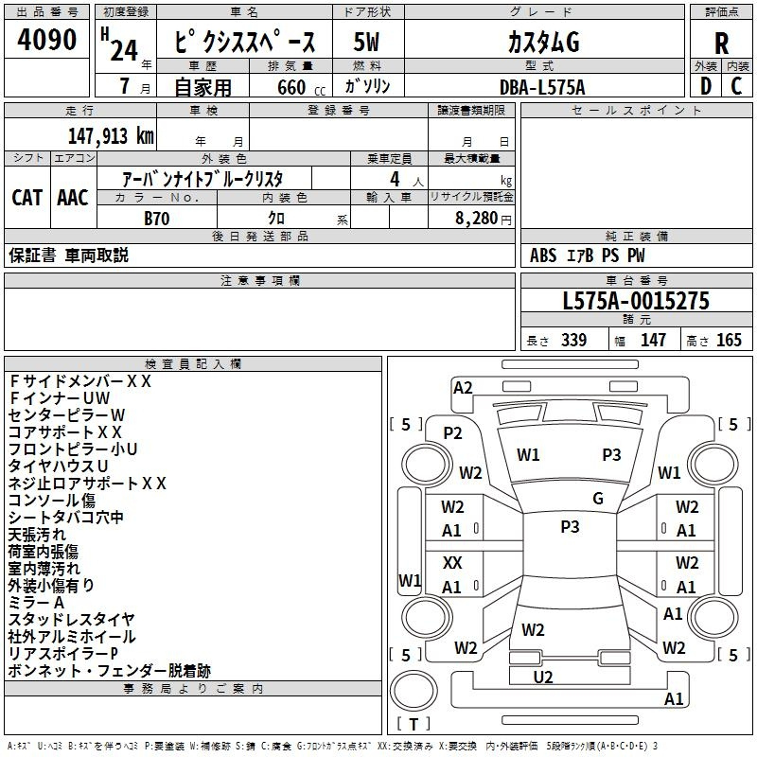757x757 pixels.
Task: Select the inspector note コンソール傷
Action: coord(52,501)
